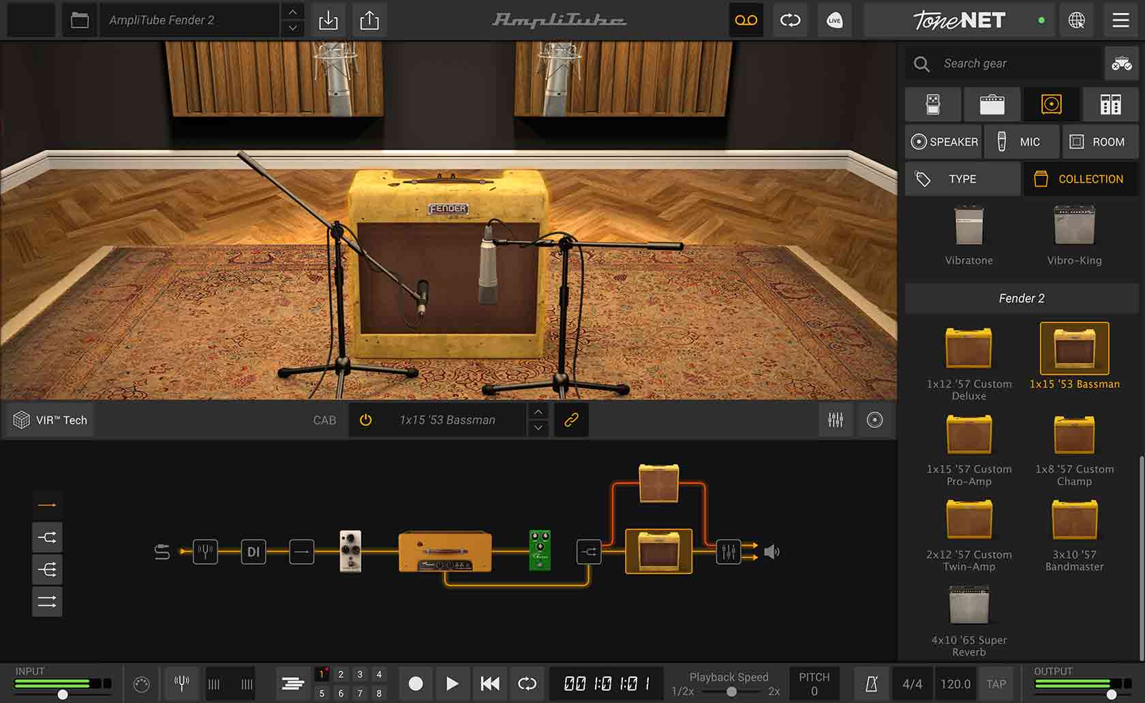Open the 4/4 time signature selector
Viewport: 1145px width, 703px height.
pyautogui.click(x=912, y=684)
